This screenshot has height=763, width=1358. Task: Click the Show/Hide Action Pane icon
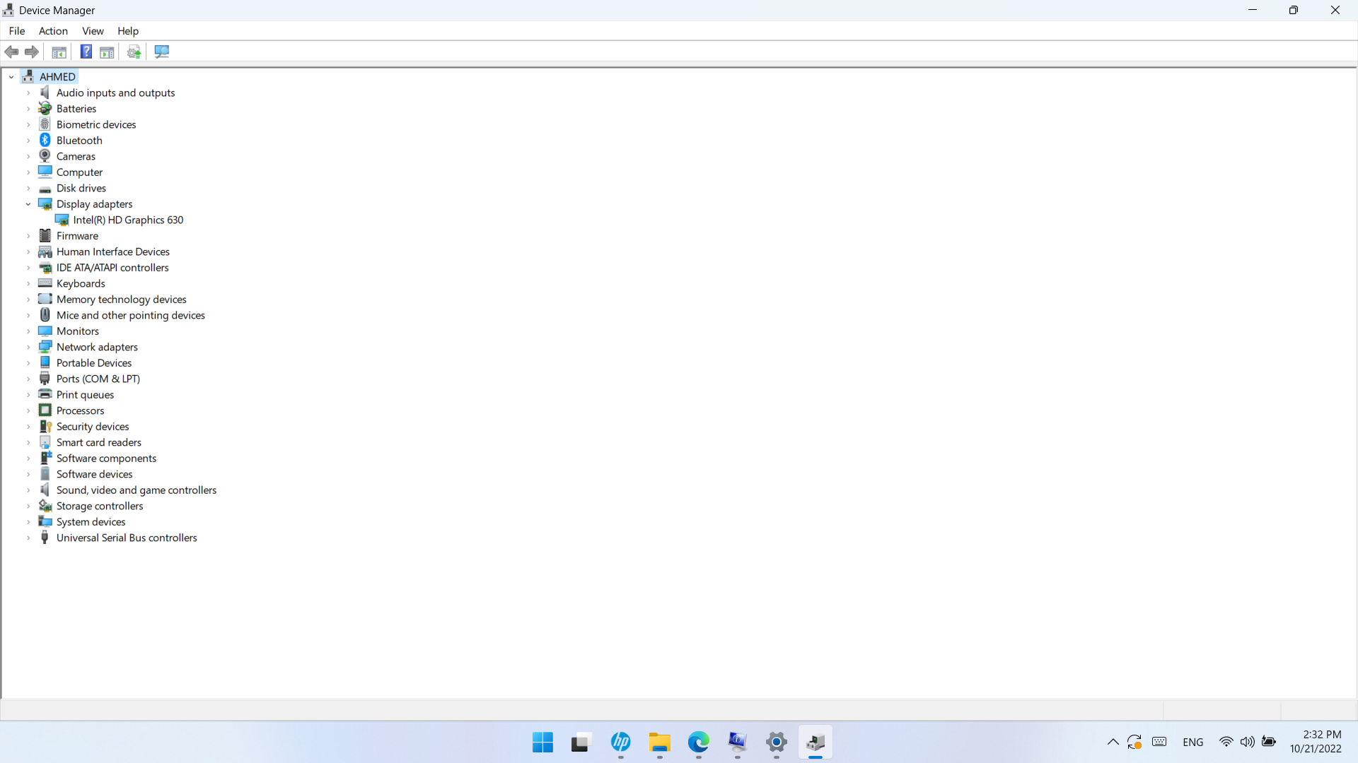107,52
